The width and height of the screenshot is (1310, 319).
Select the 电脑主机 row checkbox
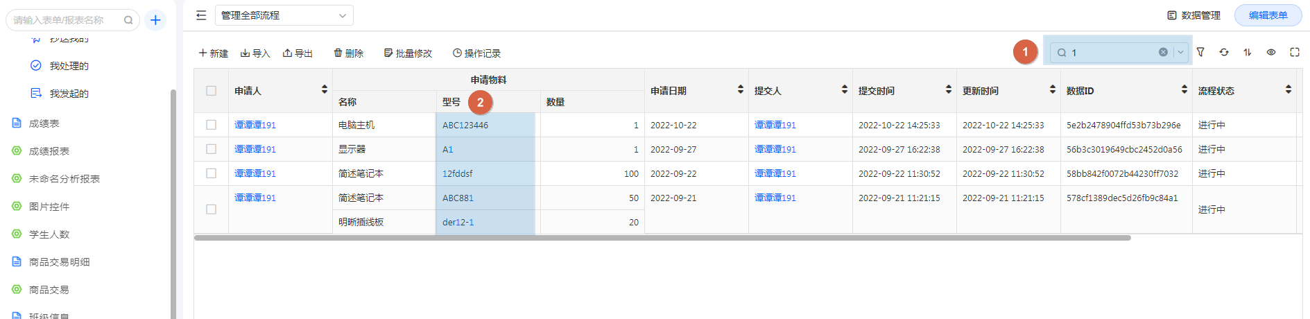pos(212,125)
